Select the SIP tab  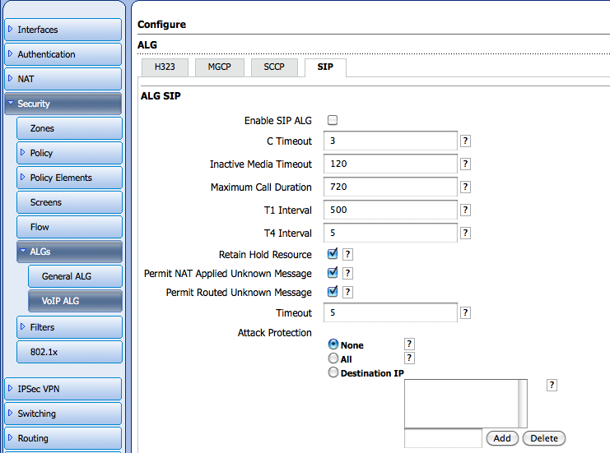tap(325, 67)
